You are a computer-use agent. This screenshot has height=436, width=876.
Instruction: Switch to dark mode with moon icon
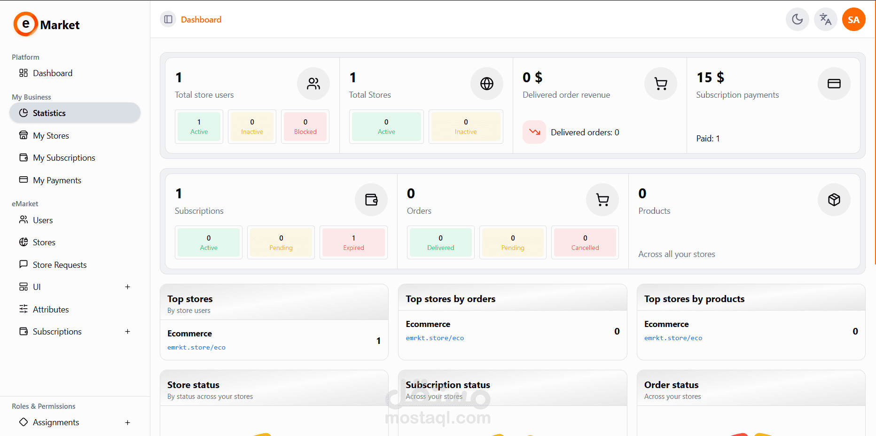coord(798,19)
